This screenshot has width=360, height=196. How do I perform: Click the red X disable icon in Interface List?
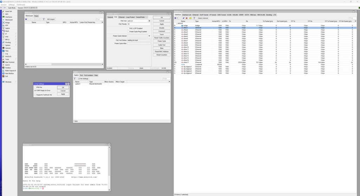pyautogui.click(x=187, y=18)
